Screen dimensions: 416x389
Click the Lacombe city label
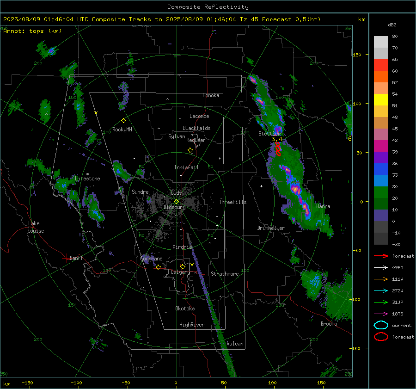[199, 116]
